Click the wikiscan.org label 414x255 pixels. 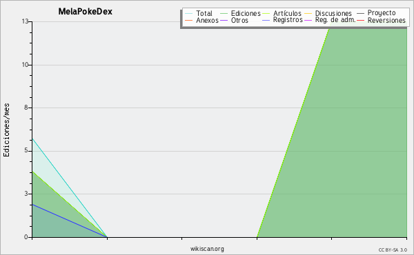(x=207, y=249)
